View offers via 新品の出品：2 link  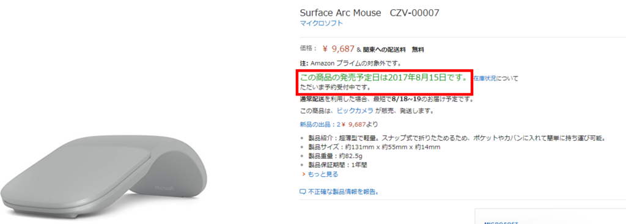[x=320, y=124]
